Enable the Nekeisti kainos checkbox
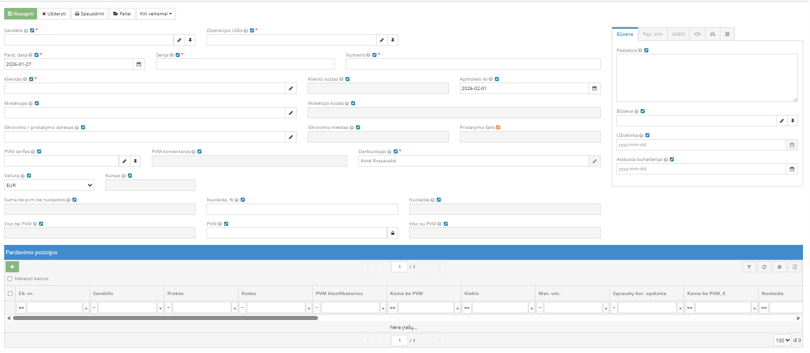Viewport: 810px width, 353px height. 10,279
